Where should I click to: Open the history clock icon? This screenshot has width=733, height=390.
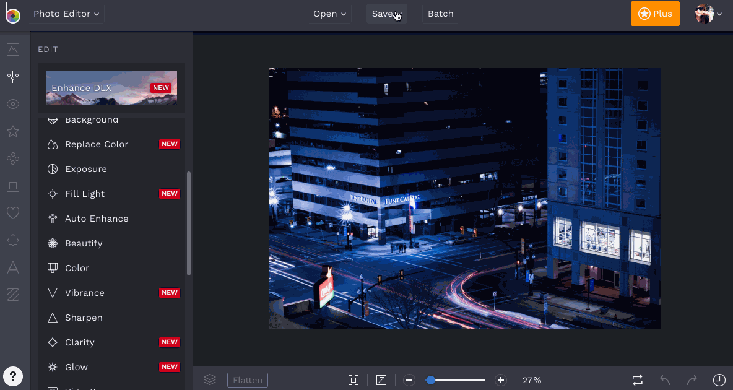(719, 379)
